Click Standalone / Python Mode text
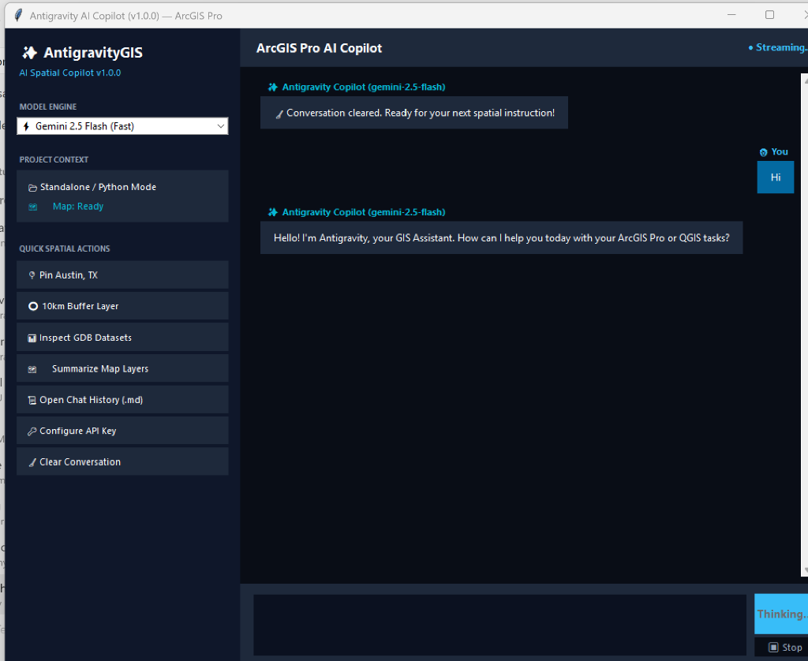Screen dimensions: 808x661 pyautogui.click(x=98, y=187)
